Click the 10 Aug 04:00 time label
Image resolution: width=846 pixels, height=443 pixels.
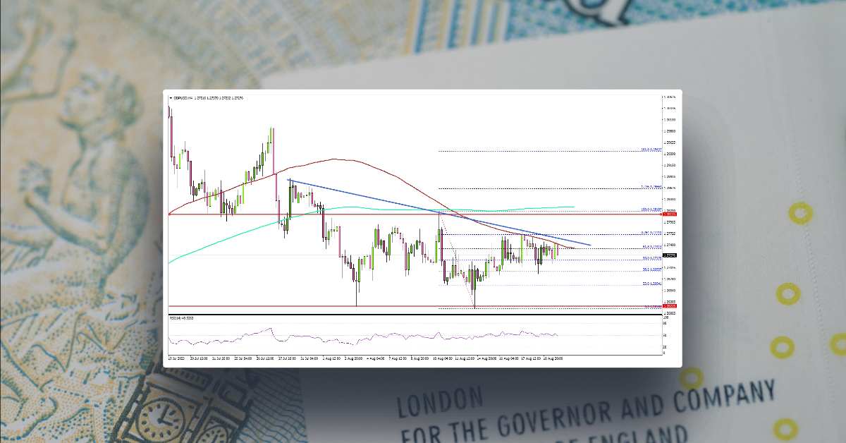pos(444,358)
